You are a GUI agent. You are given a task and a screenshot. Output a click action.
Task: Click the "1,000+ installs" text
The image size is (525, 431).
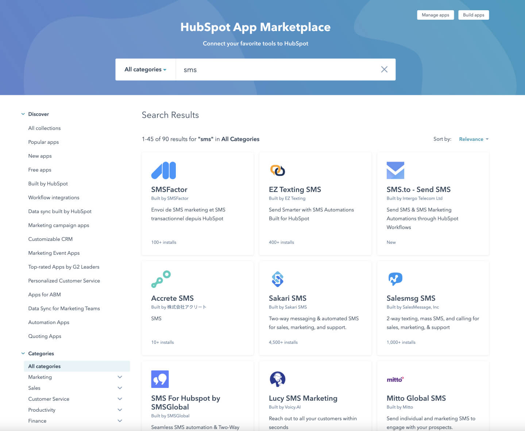click(x=401, y=342)
